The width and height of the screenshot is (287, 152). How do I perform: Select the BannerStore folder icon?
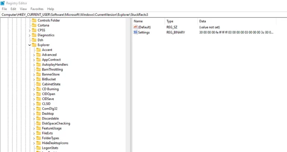point(38,74)
